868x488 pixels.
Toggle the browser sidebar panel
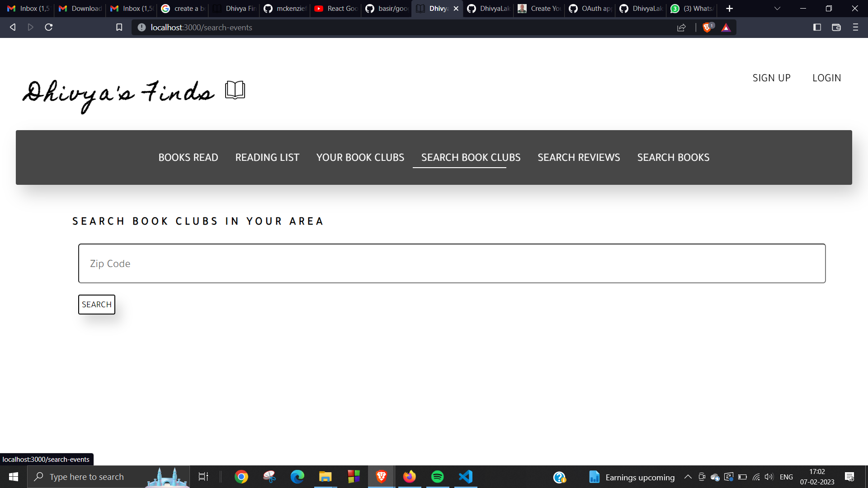coord(817,28)
